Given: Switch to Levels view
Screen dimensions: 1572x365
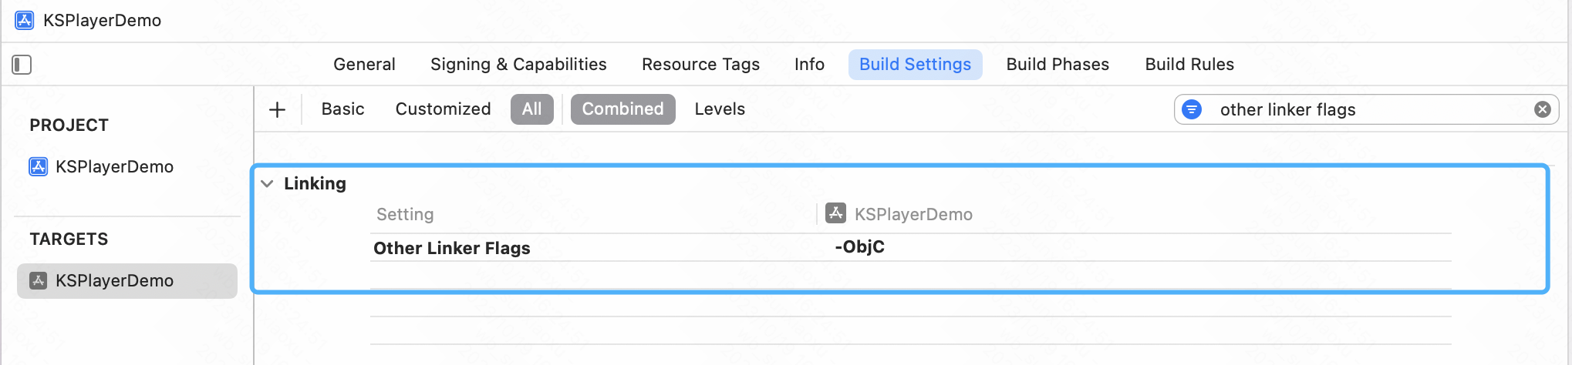Looking at the screenshot, I should click(720, 109).
